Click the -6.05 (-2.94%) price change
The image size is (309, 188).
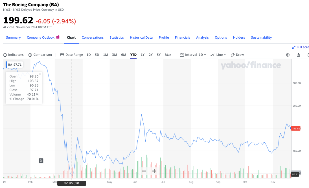pyautogui.click(x=56, y=21)
